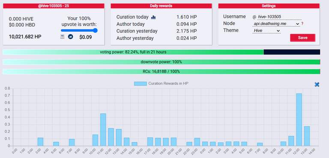Click the Username label in Settings
The image size is (329, 158).
point(234,17)
